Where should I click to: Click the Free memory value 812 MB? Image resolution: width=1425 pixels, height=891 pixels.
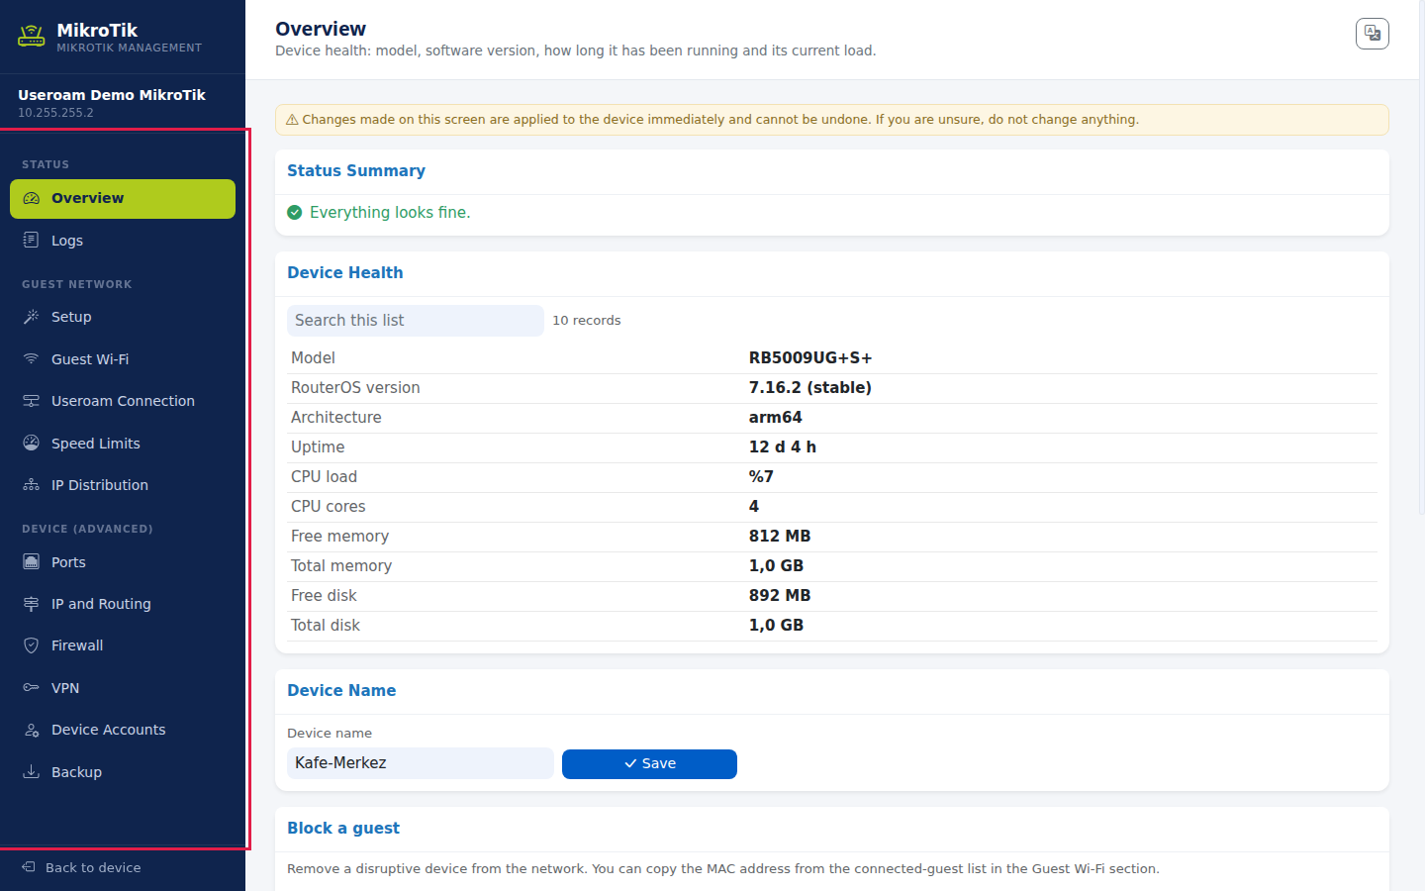(780, 537)
